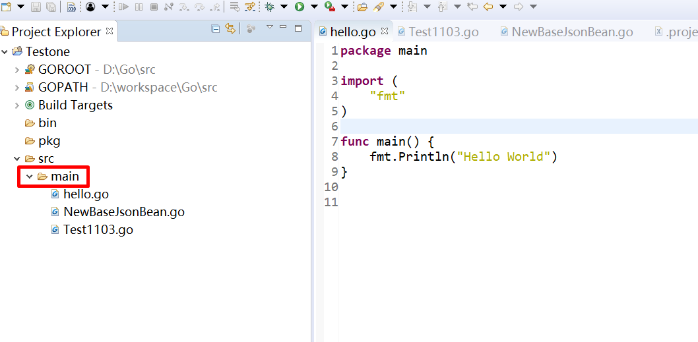Click Collapse All in Project Explorer
Image resolution: width=698 pixels, height=342 pixels.
[x=216, y=29]
